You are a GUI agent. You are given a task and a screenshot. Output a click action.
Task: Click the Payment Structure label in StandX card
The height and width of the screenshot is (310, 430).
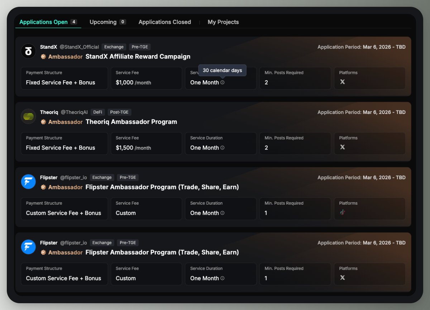click(44, 73)
